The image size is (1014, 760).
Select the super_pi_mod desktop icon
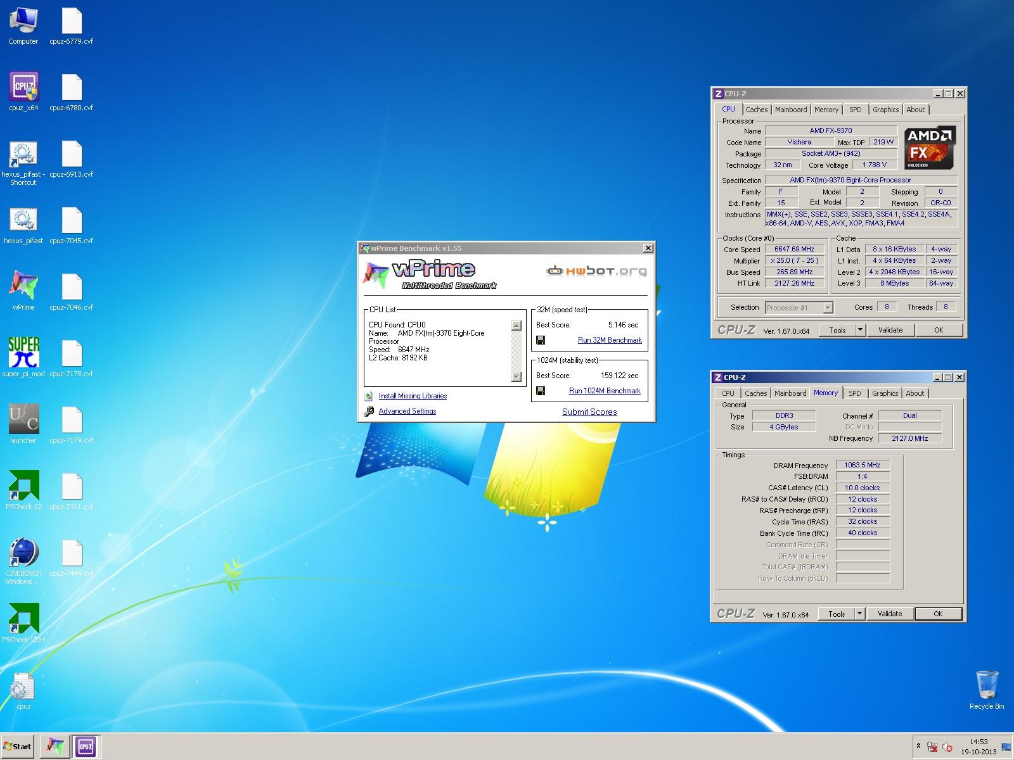tap(23, 358)
